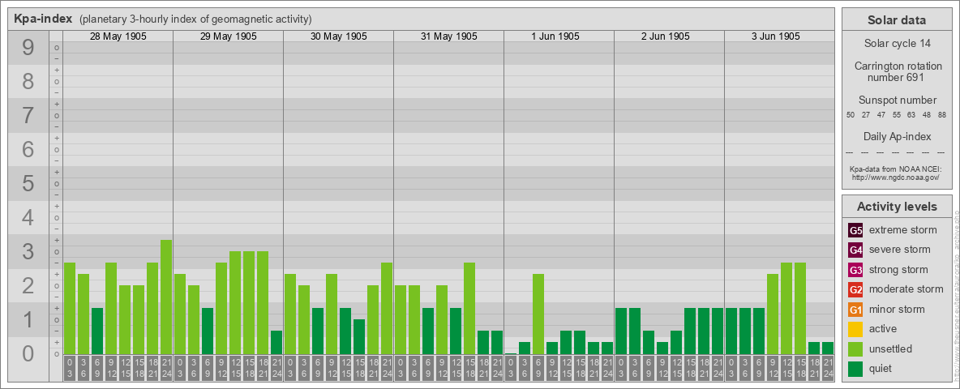
Task: Click the G4 severe storm badge
Action: [x=855, y=250]
